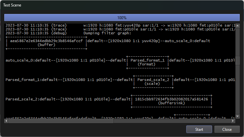Click the aea5867e2e6344 buffer node
The width and height of the screenshot is (244, 137).
[46, 43]
